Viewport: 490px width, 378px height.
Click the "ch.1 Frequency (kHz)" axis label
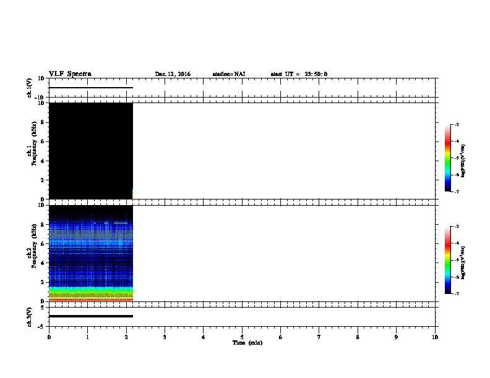(32, 143)
